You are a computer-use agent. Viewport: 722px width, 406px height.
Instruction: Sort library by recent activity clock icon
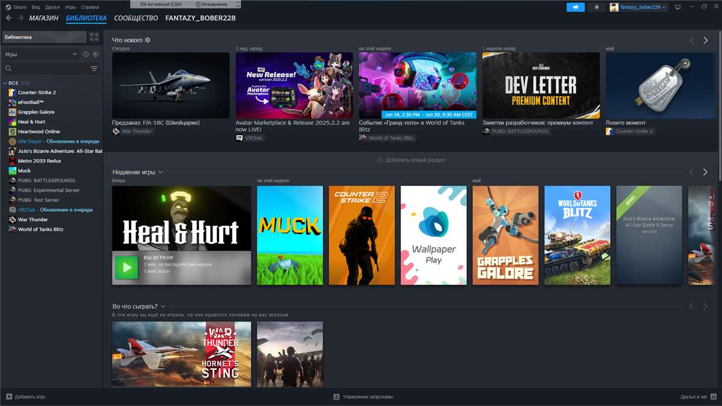click(x=86, y=54)
